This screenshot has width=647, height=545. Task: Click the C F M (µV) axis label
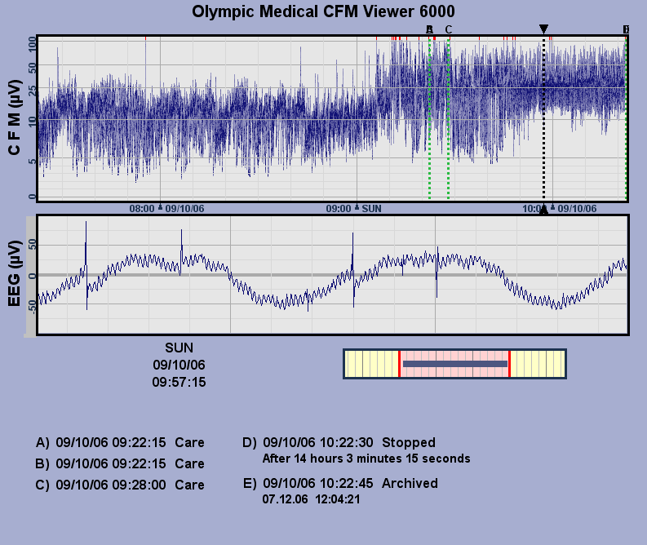pyautogui.click(x=14, y=117)
